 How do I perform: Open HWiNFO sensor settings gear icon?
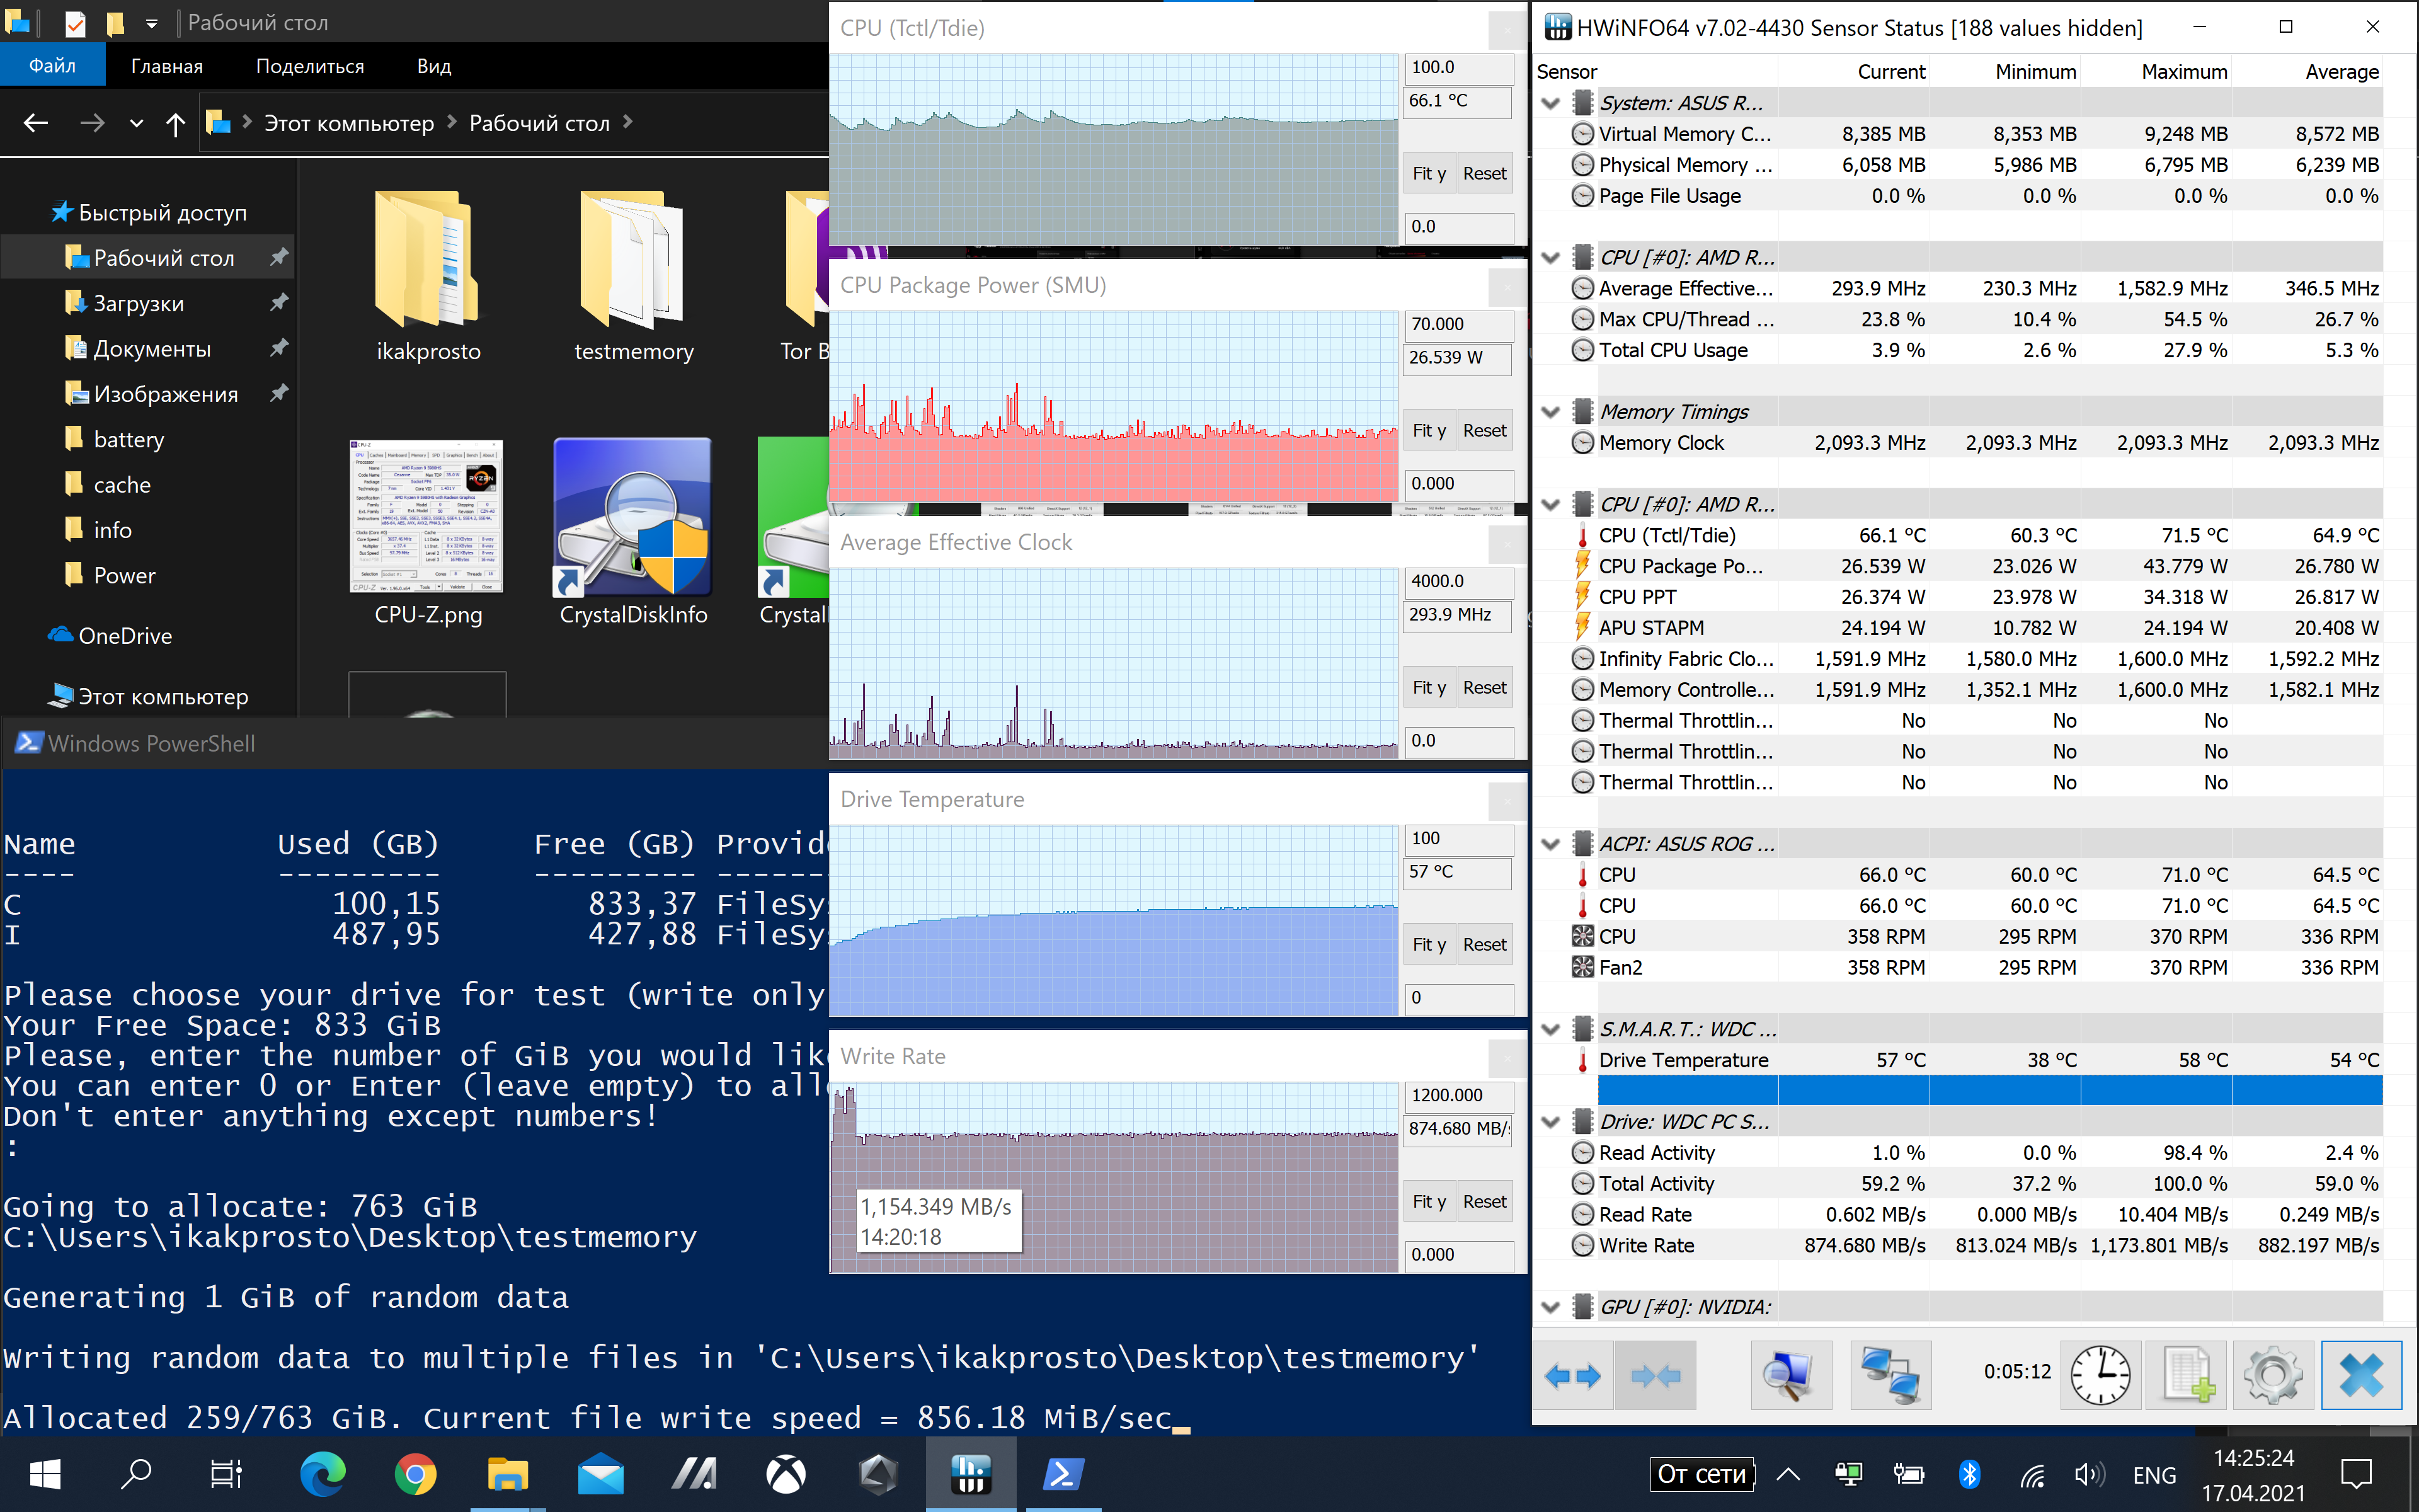point(2274,1376)
